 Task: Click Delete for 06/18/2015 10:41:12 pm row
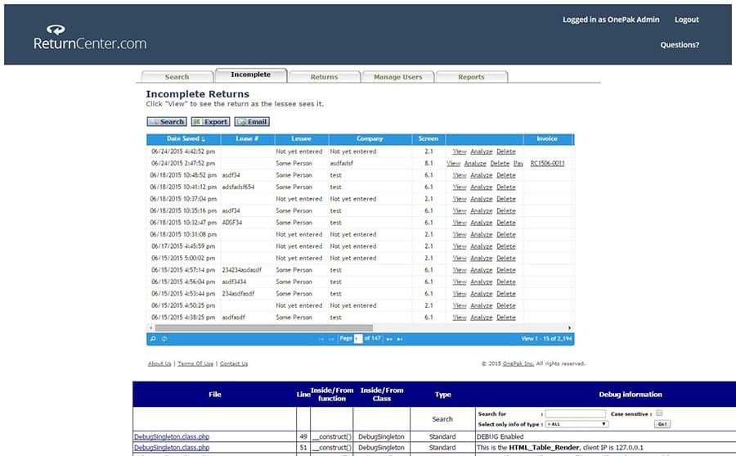[x=506, y=187]
